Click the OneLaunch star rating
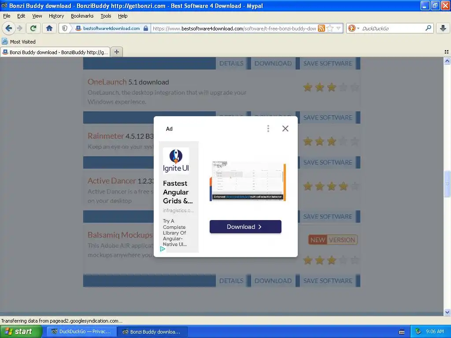The height and width of the screenshot is (338, 451). (x=331, y=87)
